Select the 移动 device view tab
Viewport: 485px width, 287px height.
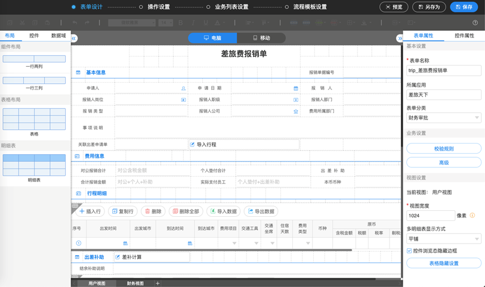[261, 38]
